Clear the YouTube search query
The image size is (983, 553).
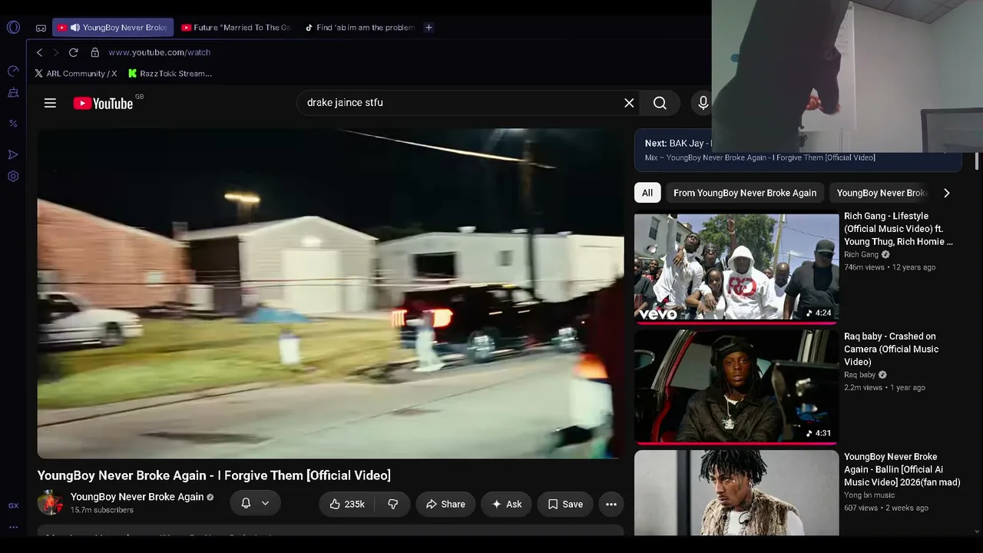click(629, 103)
